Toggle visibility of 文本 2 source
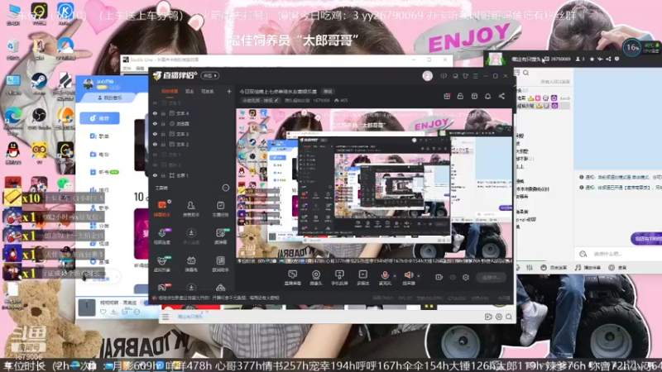 pos(155,144)
